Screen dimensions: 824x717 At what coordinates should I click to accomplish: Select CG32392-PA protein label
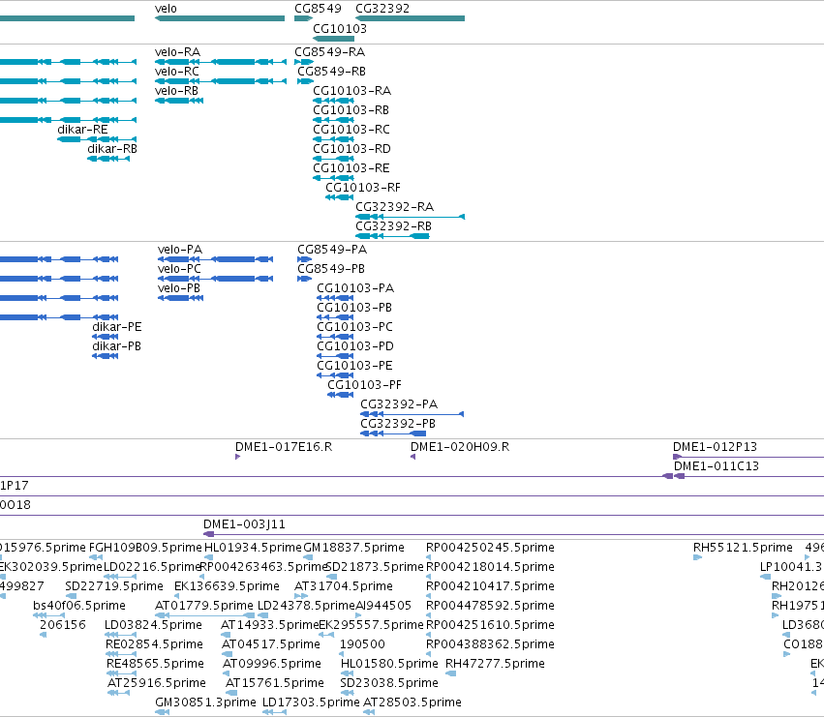click(399, 405)
